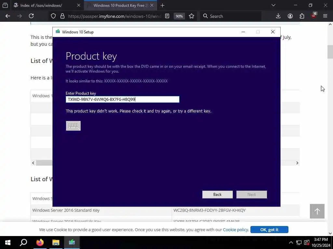Click Firefox icon in taskbar
Screen dimensions: 333x249
40,243
